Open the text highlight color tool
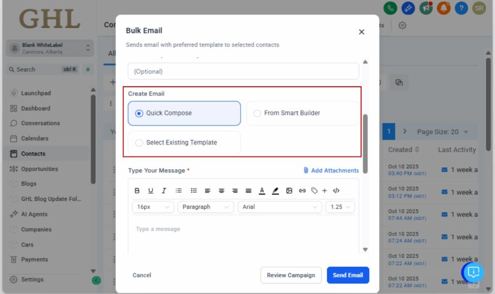This screenshot has height=294, width=495. (x=276, y=190)
